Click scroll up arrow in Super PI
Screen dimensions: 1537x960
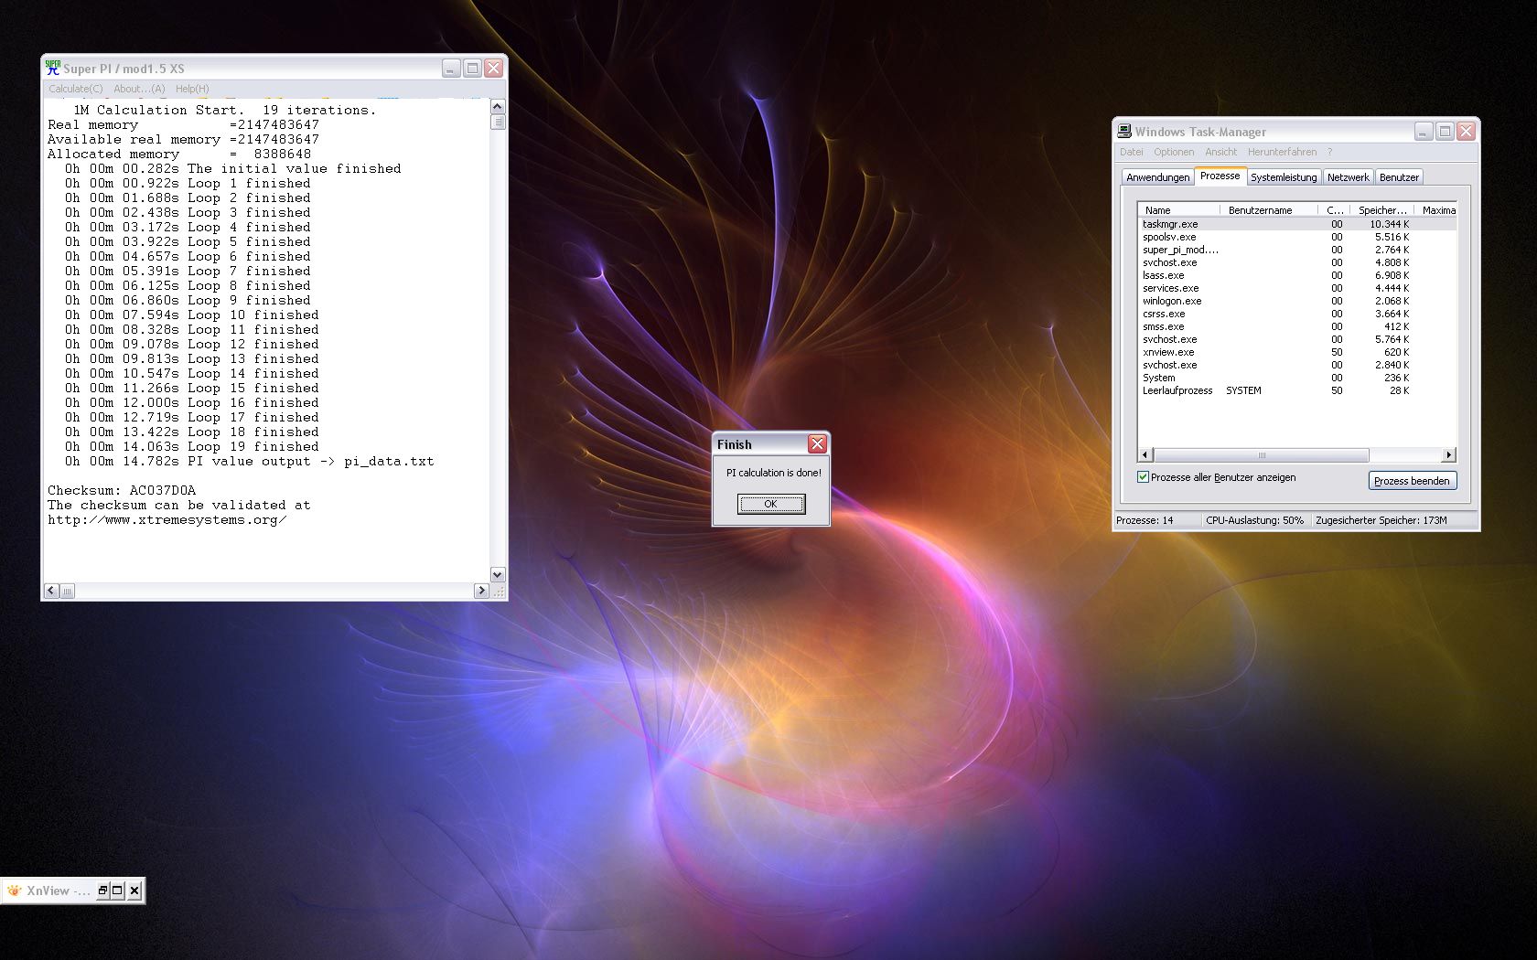(x=498, y=107)
